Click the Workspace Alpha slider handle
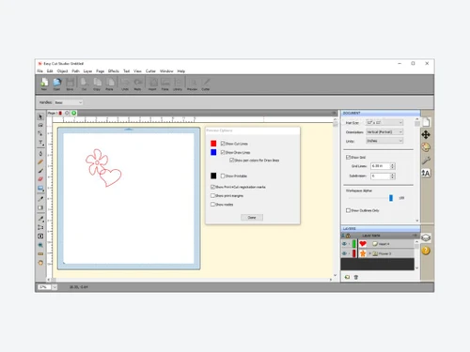 pyautogui.click(x=391, y=198)
